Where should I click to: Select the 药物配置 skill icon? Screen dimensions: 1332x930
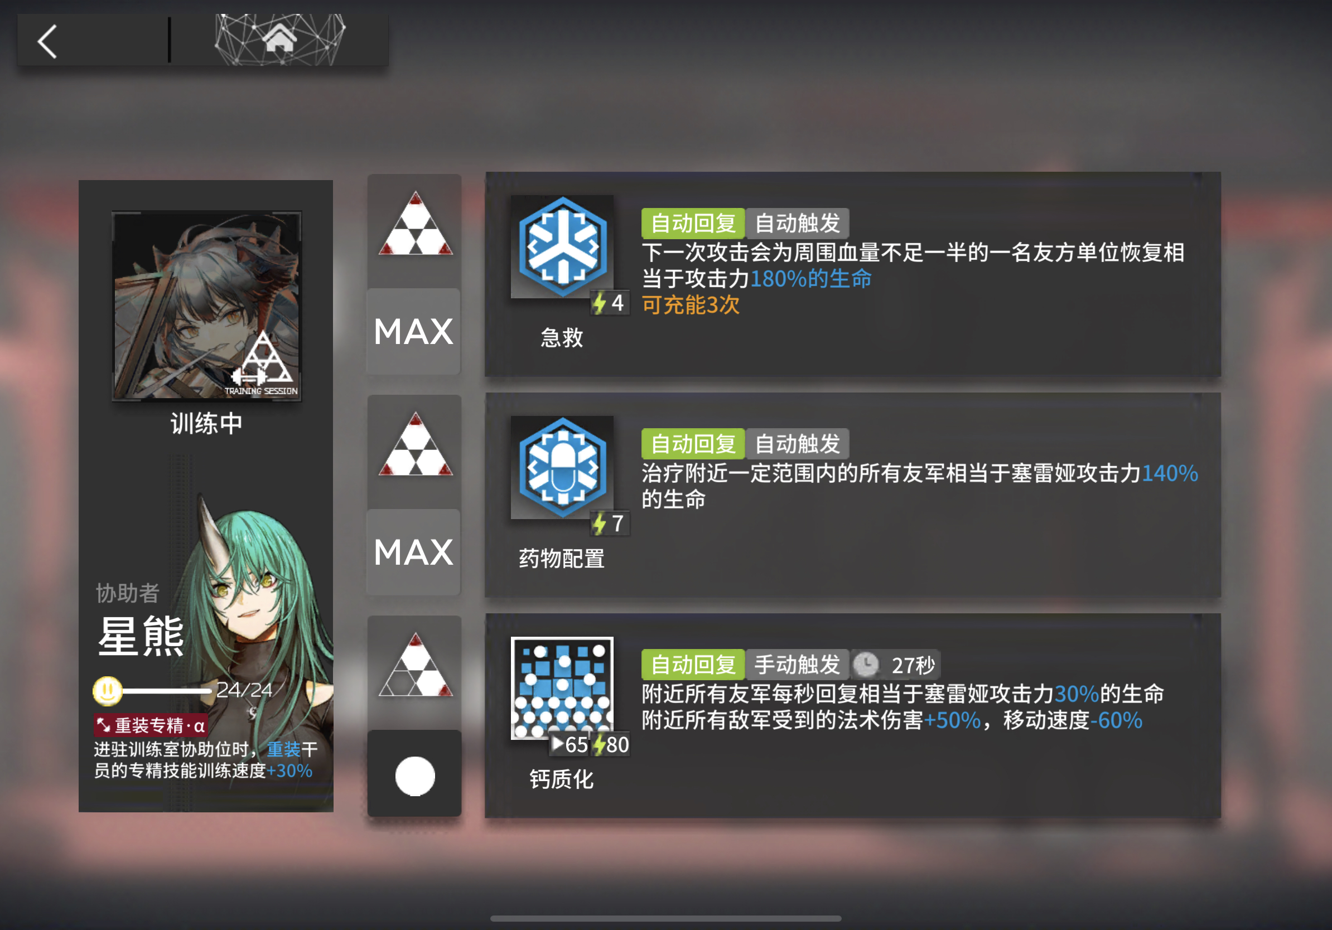(562, 467)
